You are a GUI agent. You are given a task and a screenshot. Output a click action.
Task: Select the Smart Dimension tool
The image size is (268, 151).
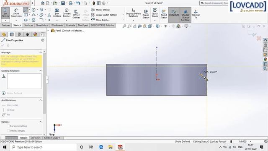16,13
